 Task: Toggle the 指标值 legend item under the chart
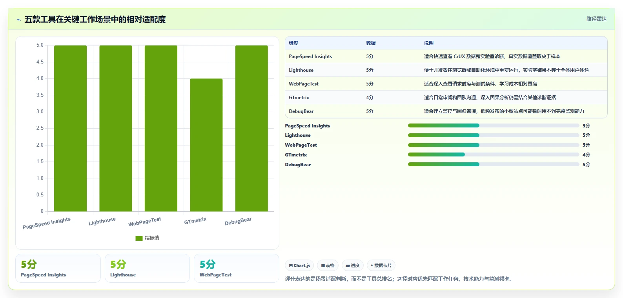[x=147, y=238]
